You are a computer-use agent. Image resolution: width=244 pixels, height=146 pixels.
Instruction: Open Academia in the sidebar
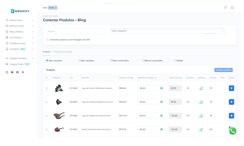click(x=14, y=49)
